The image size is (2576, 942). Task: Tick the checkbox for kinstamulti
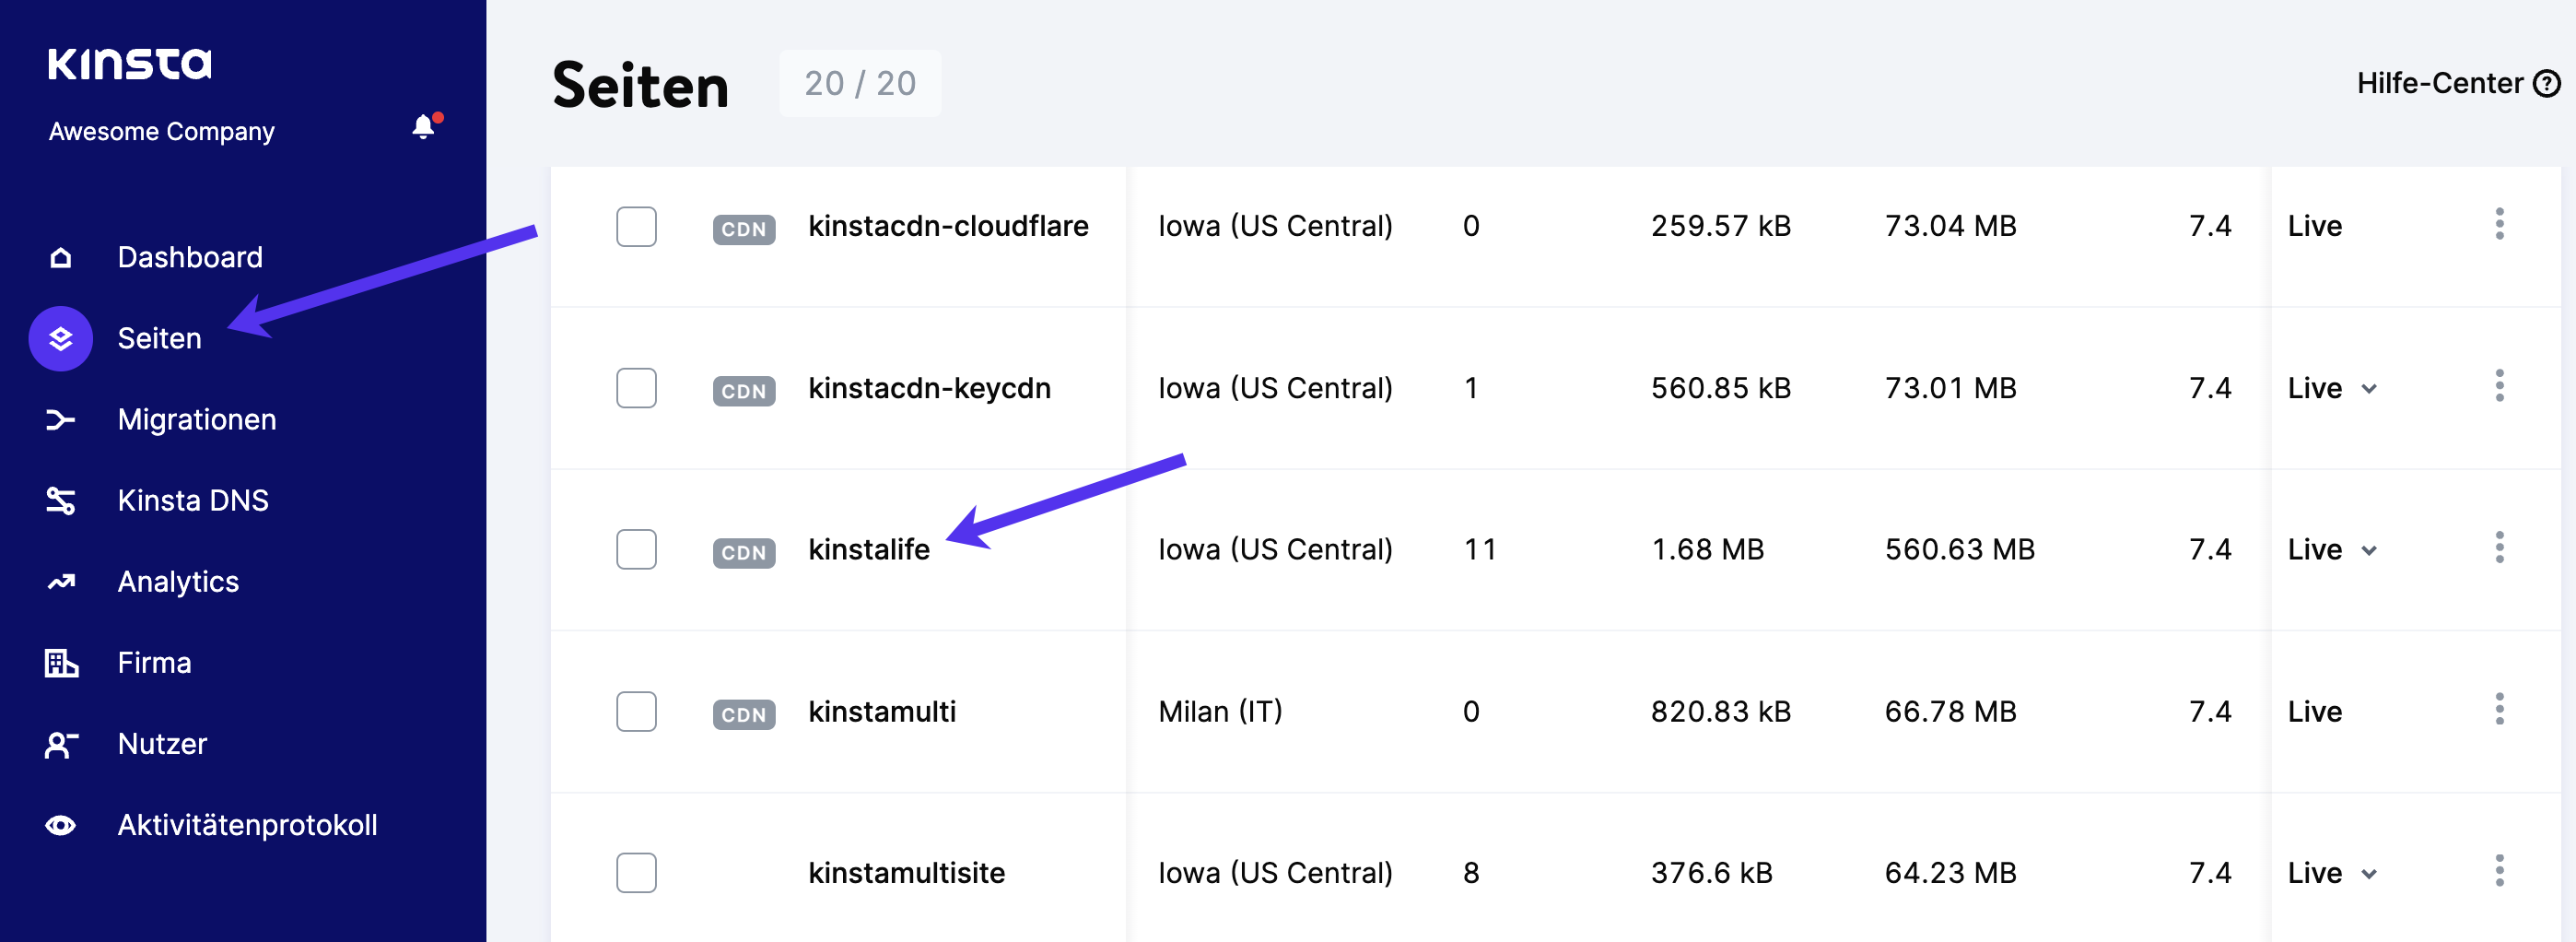tap(636, 711)
